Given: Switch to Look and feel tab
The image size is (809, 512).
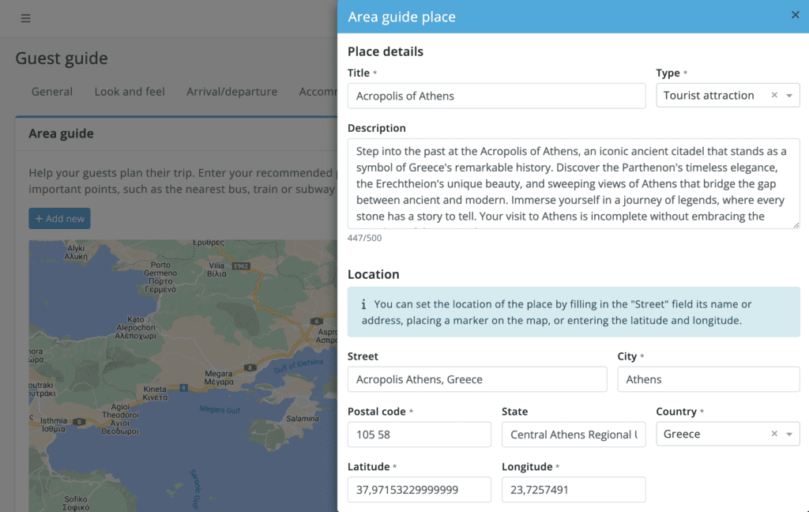Looking at the screenshot, I should (130, 92).
